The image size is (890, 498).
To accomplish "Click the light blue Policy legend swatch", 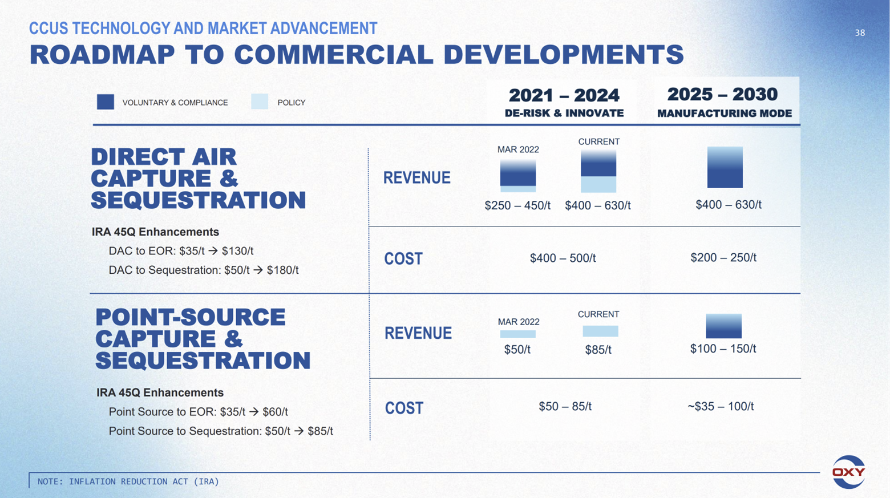I will coord(260,102).
